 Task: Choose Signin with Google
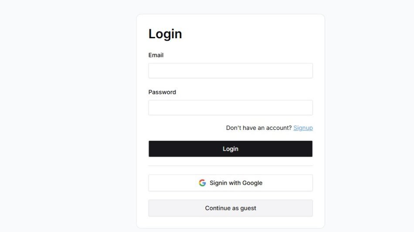[x=230, y=183]
